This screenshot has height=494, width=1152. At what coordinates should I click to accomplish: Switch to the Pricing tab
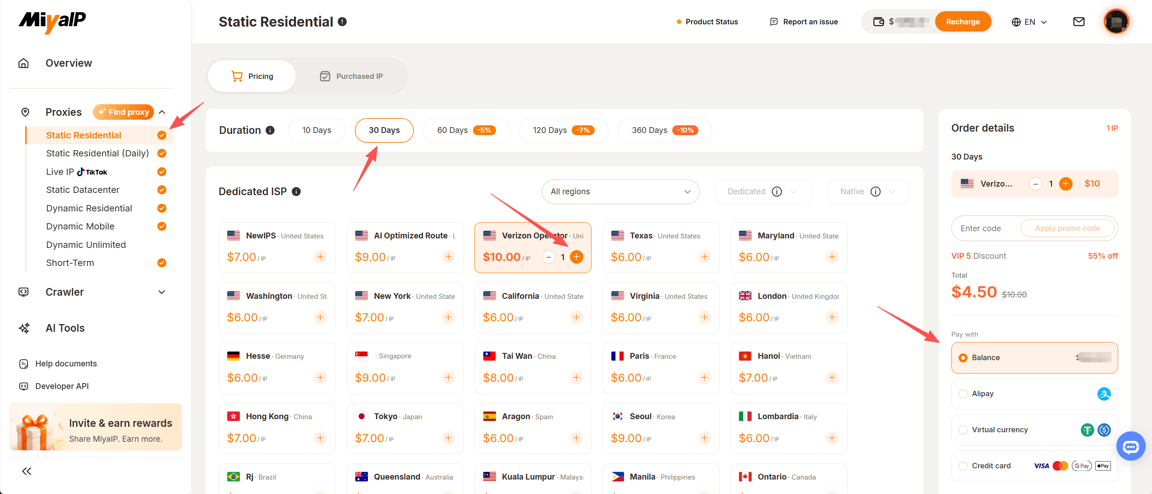coord(252,76)
